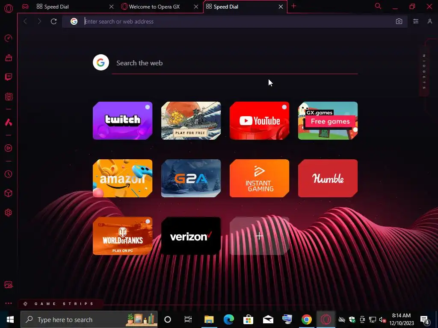Close the active Speed Dial tab
The image size is (438, 328).
point(281,7)
